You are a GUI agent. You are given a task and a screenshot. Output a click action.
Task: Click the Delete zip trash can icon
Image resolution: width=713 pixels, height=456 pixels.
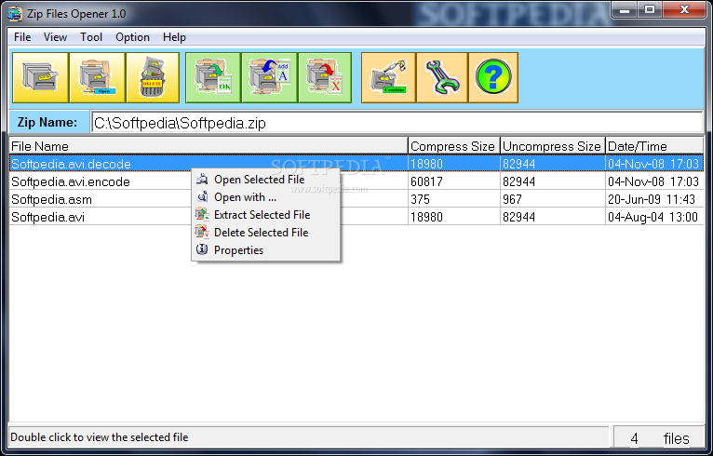tap(153, 78)
